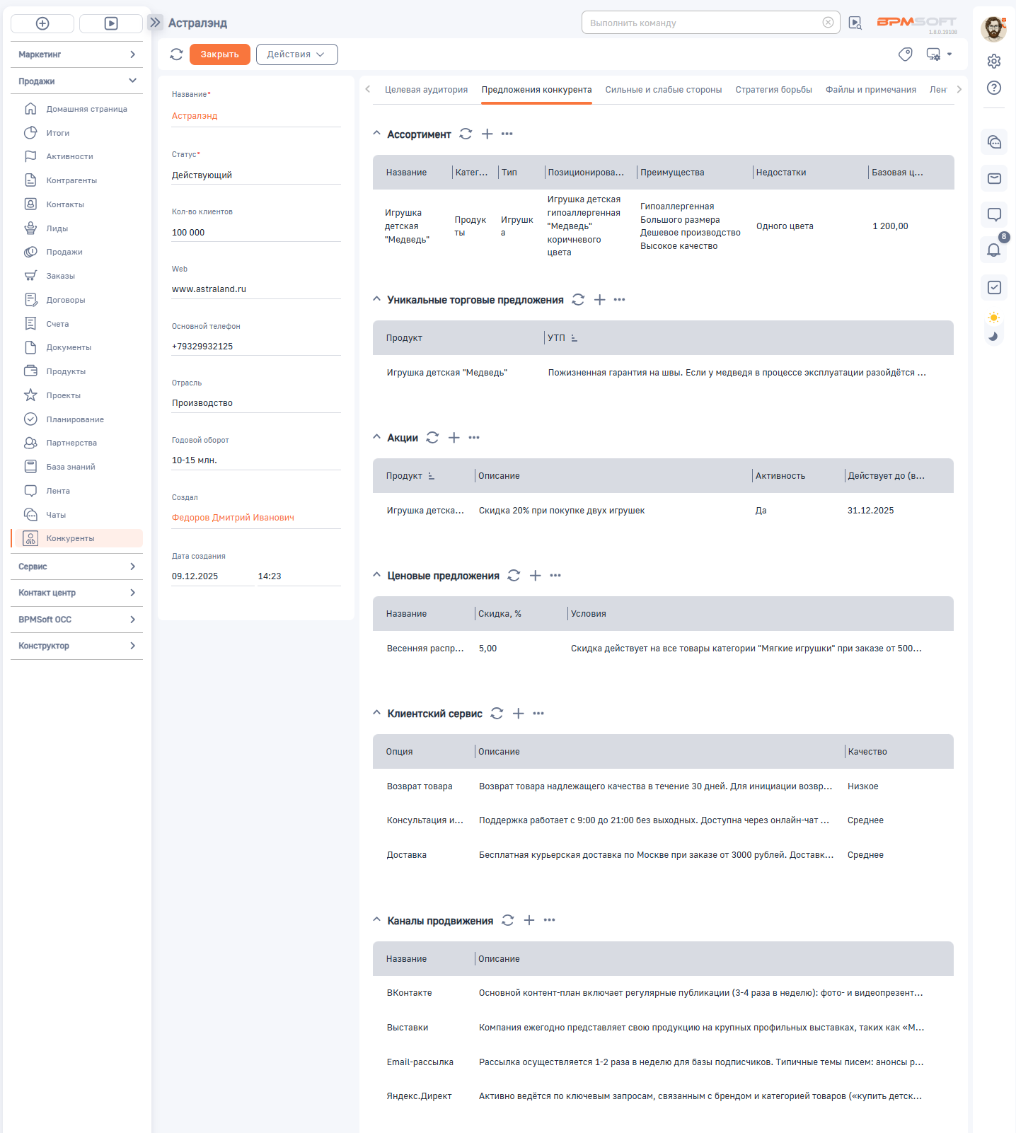Image resolution: width=1016 pixels, height=1133 pixels.
Task: Open the Действия dropdown
Action: pos(296,54)
